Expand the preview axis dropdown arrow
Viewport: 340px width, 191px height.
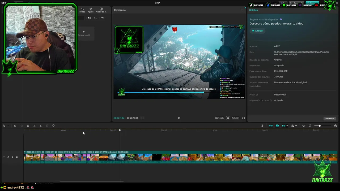coord(296,126)
